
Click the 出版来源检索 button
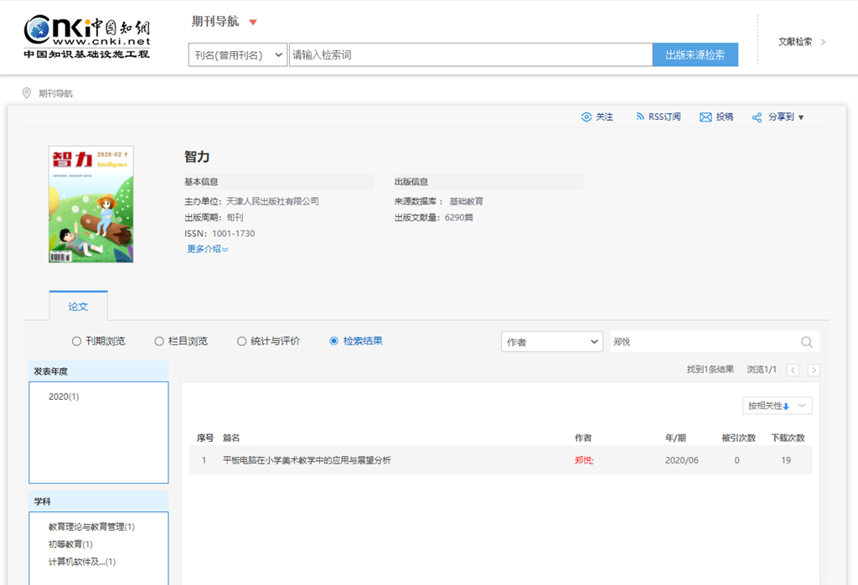695,55
